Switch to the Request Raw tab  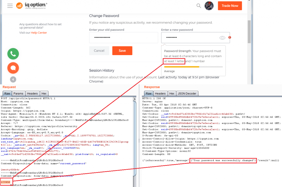click(x=7, y=93)
